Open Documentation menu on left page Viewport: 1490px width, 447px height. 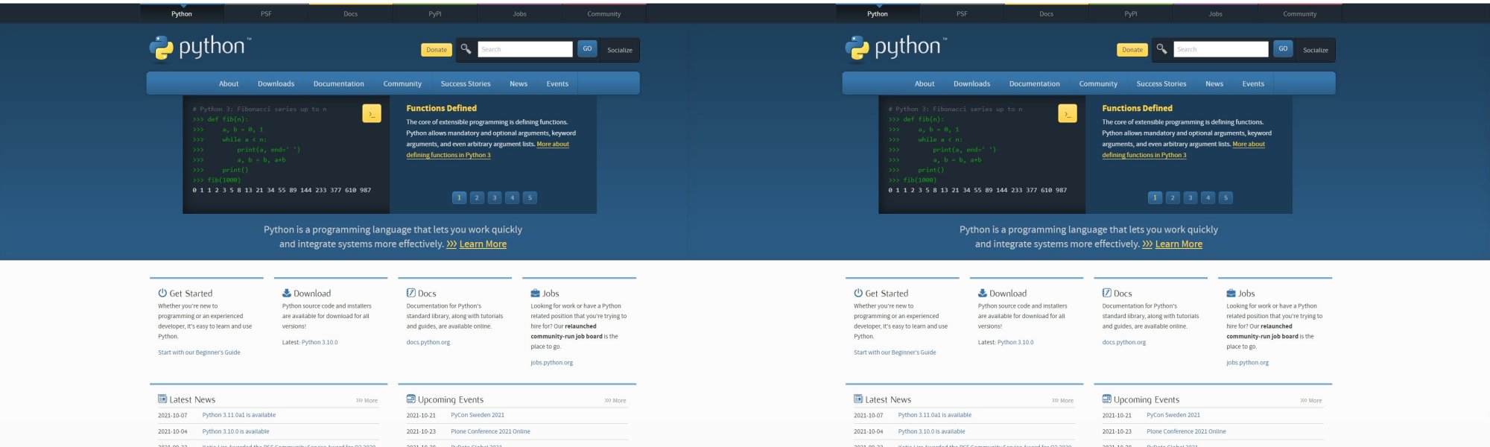(339, 83)
